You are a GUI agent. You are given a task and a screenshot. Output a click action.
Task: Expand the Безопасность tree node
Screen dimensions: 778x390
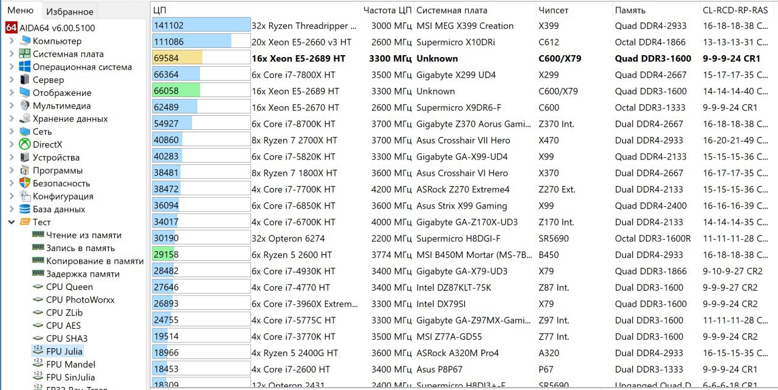12,183
